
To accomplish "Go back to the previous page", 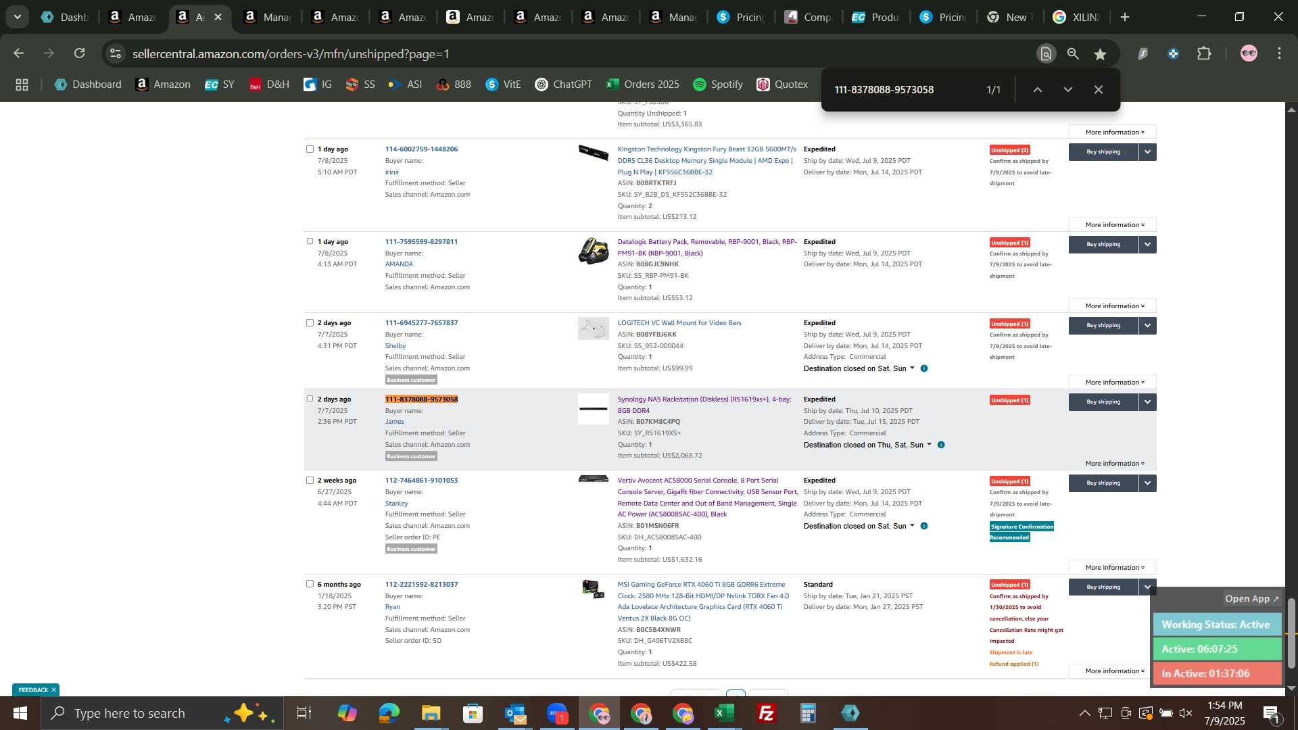I will click(x=19, y=53).
